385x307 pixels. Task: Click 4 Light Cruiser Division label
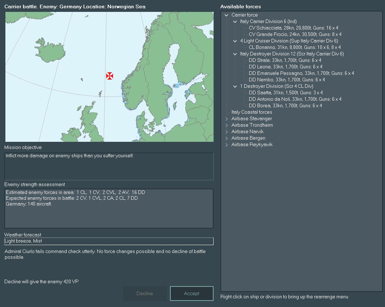pyautogui.click(x=289, y=41)
